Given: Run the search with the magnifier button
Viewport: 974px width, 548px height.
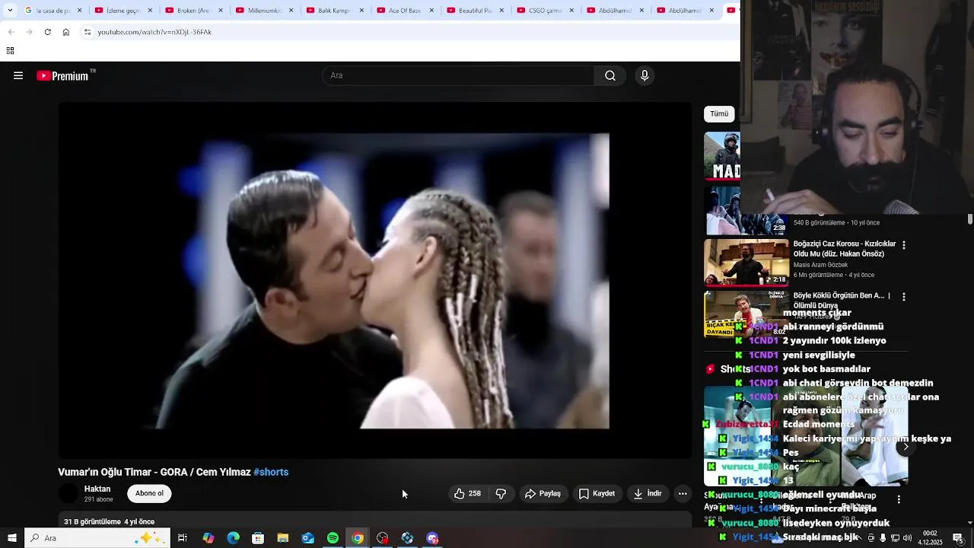Looking at the screenshot, I should (x=610, y=75).
